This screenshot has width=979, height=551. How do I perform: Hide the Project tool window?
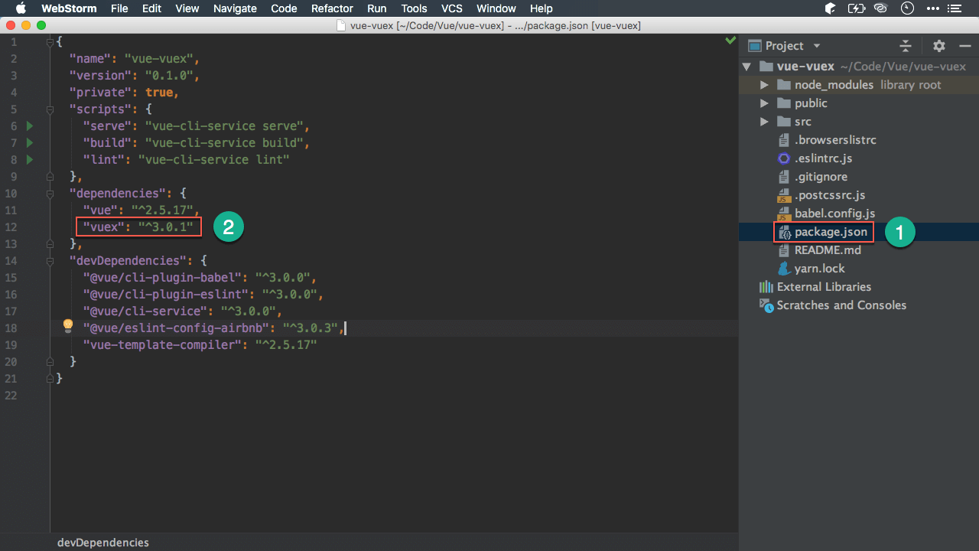(965, 46)
